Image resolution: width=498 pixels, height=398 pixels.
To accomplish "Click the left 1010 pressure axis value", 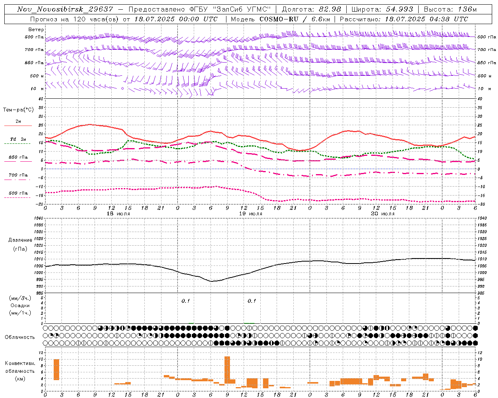I will point(38,259).
